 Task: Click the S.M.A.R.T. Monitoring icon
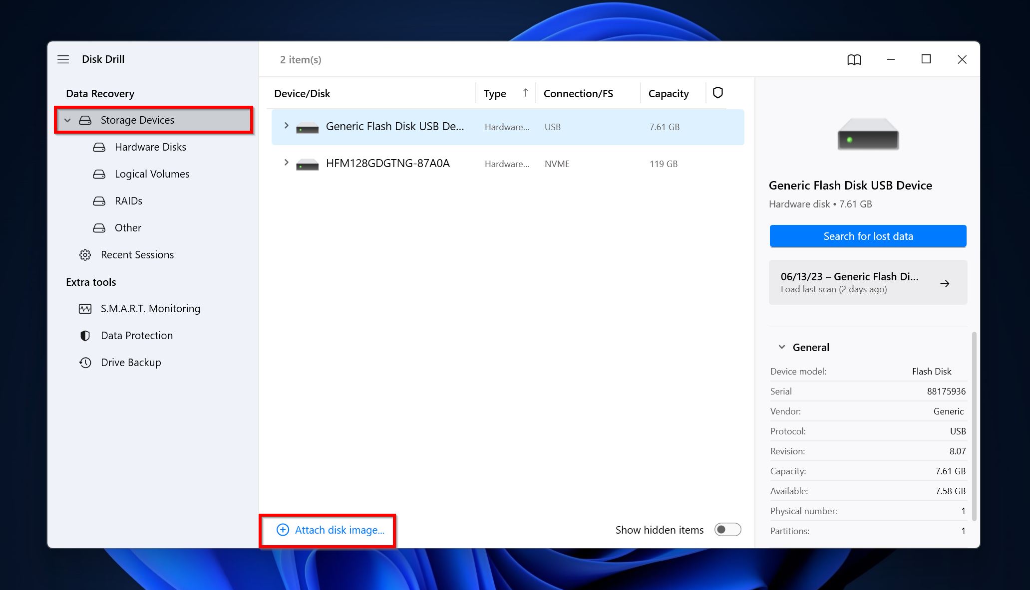[85, 308]
